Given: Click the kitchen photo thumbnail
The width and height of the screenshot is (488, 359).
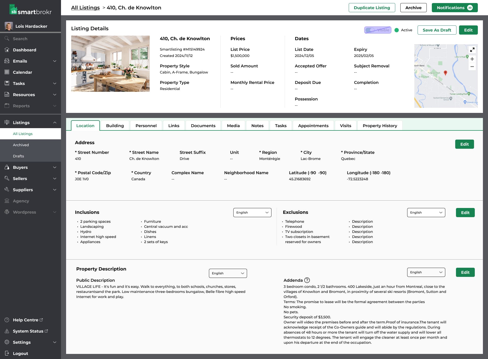Looking at the screenshot, I should tap(110, 63).
